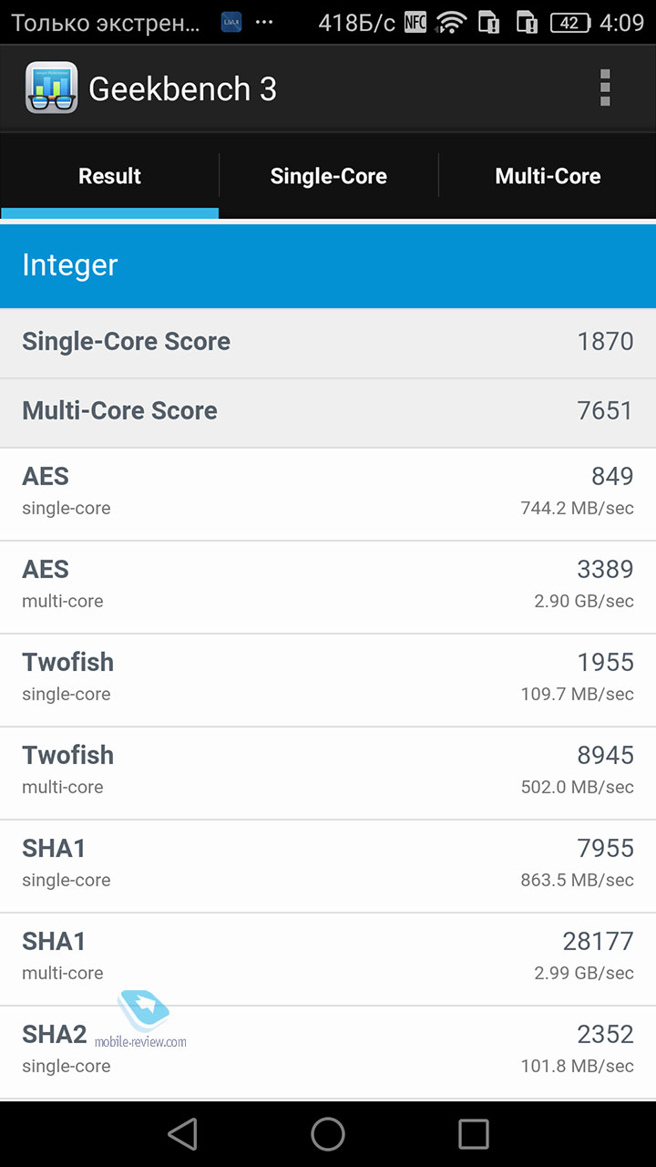Open recent apps square button
The height and width of the screenshot is (1167, 656).
[x=474, y=1134]
